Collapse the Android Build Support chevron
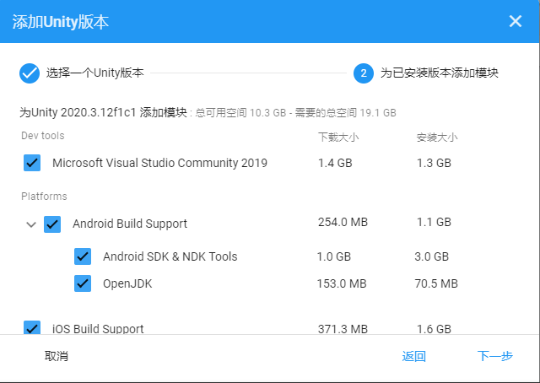The image size is (540, 383). (x=31, y=224)
